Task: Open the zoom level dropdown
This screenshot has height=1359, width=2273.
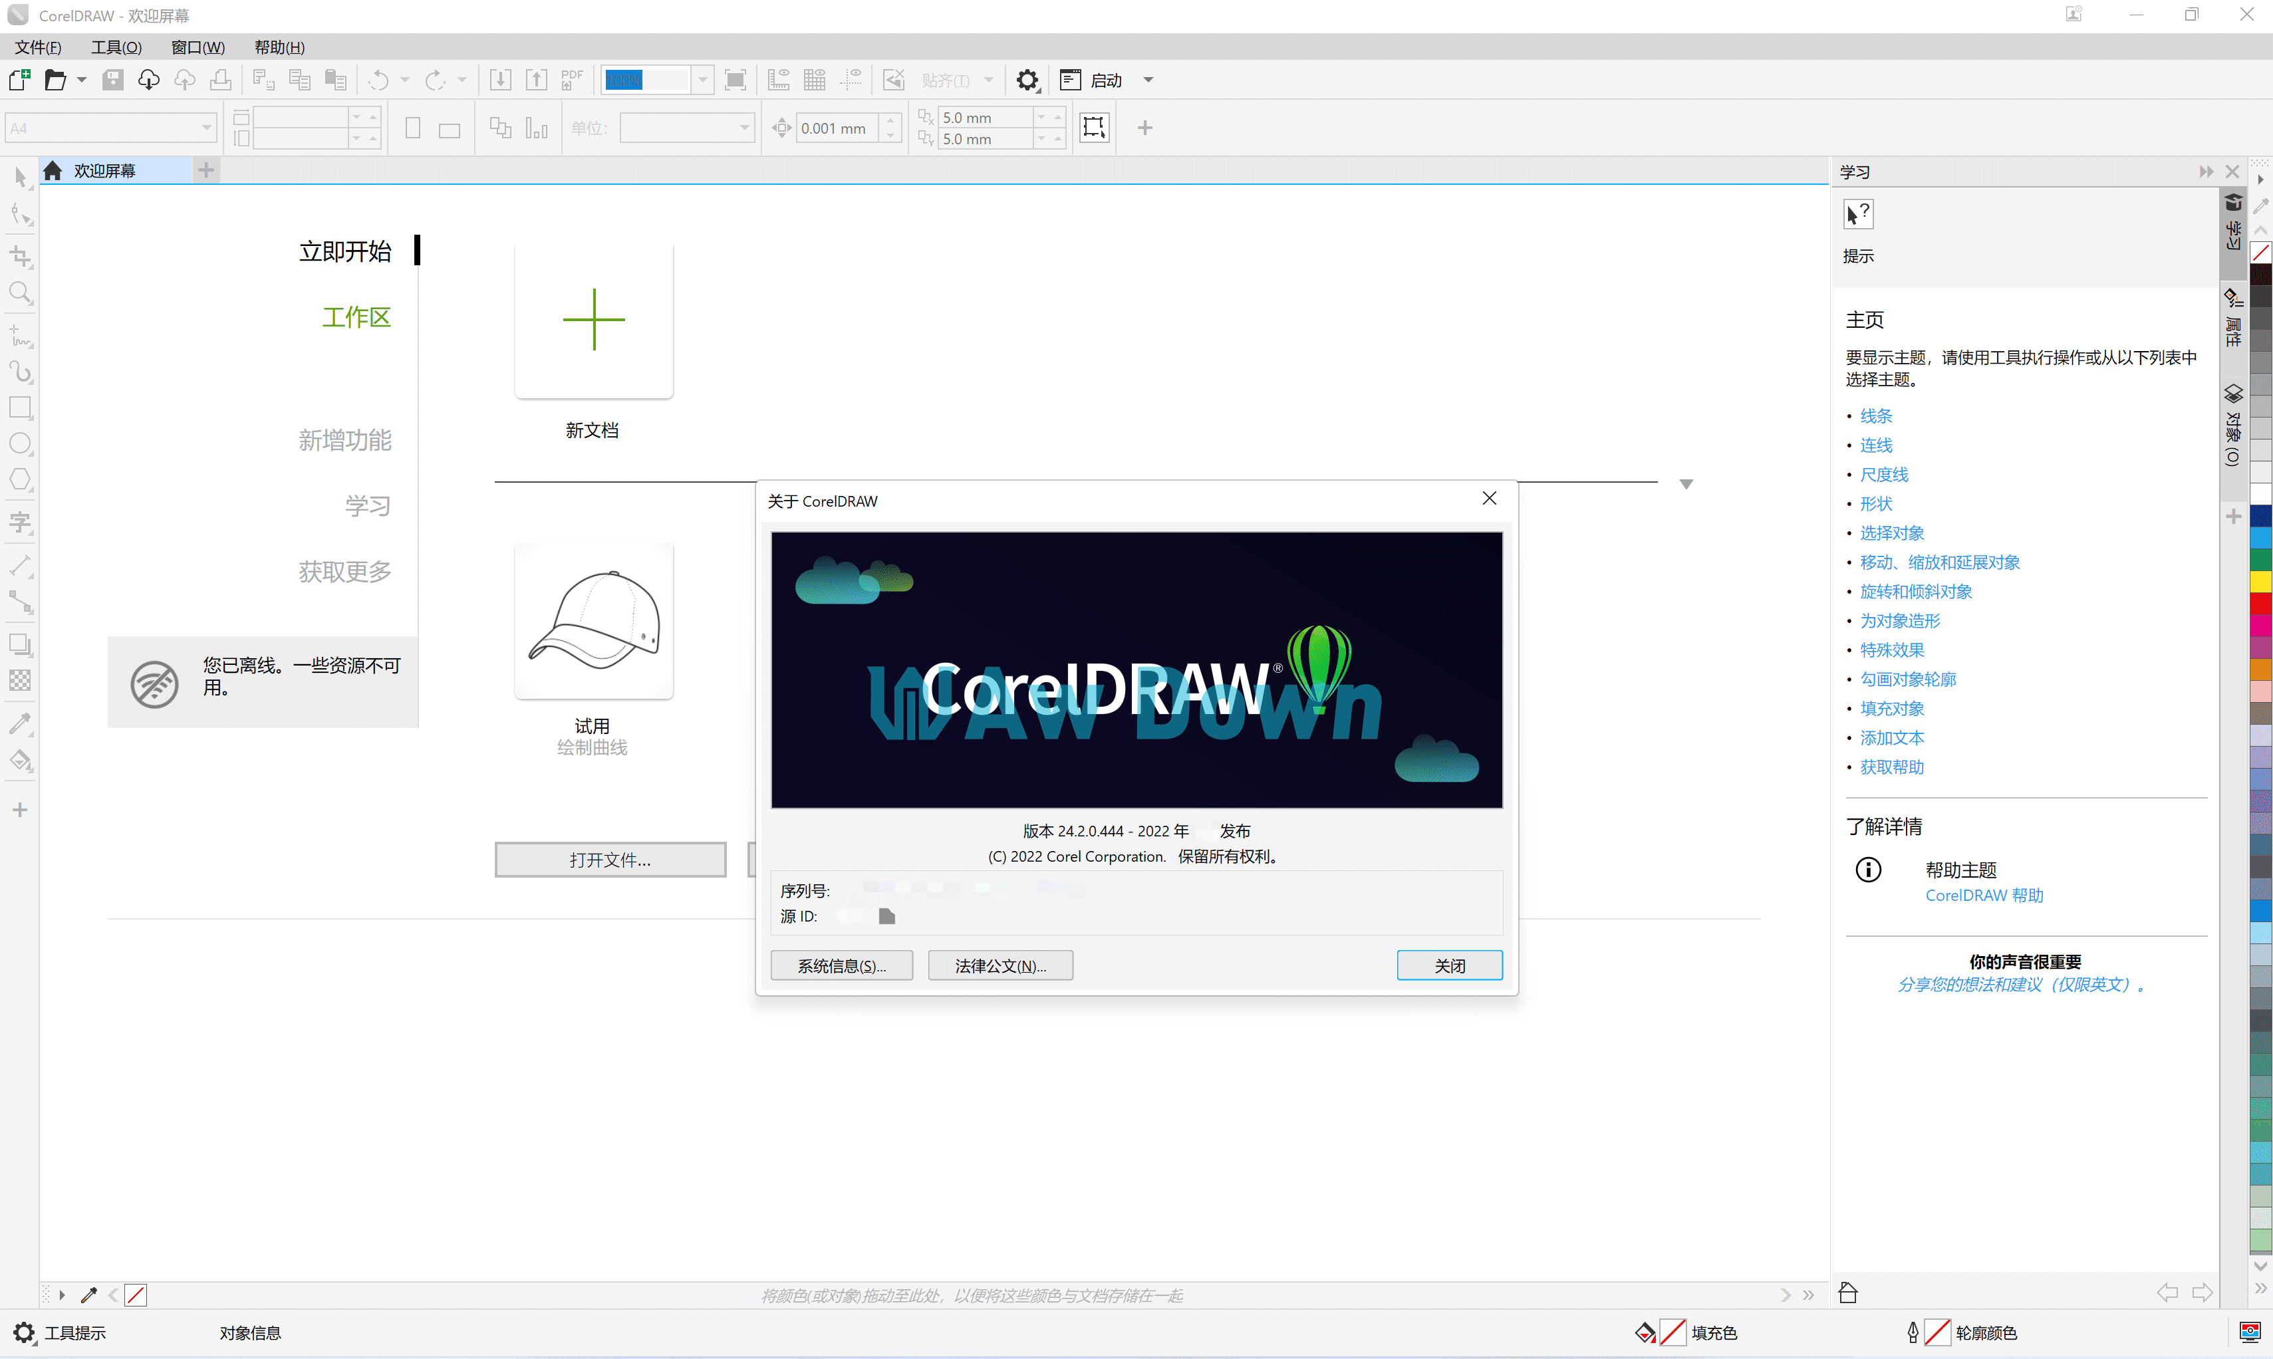Action: pyautogui.click(x=702, y=80)
